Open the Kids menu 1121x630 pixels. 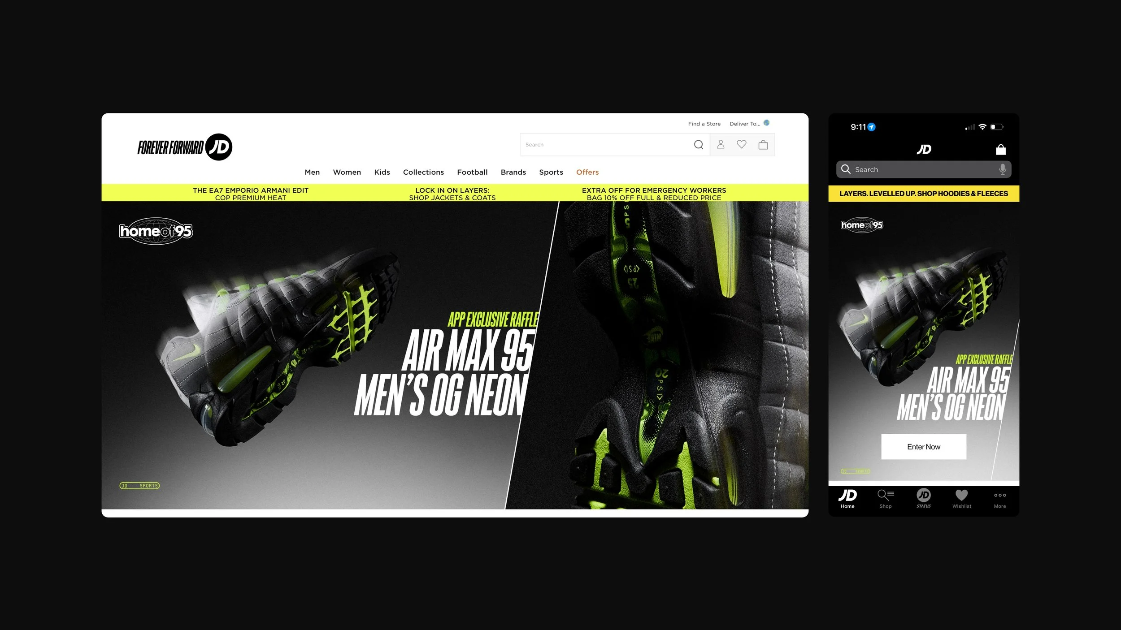click(382, 173)
